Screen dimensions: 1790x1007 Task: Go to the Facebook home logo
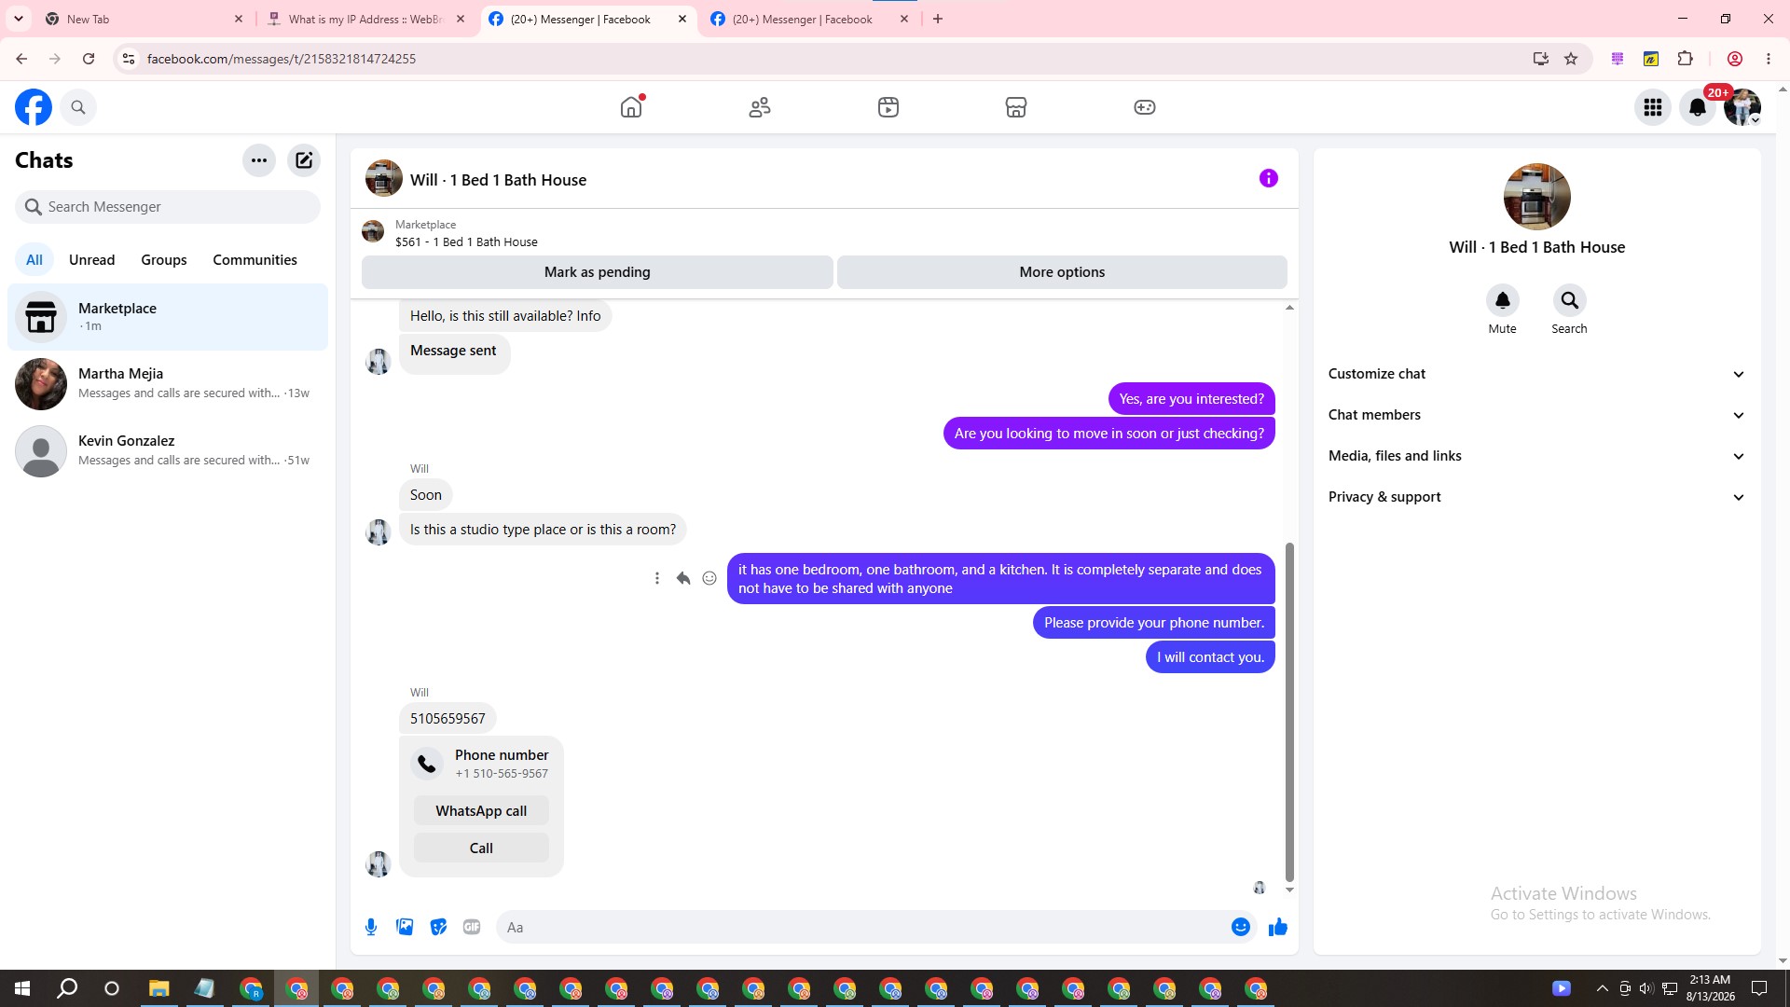coord(34,107)
